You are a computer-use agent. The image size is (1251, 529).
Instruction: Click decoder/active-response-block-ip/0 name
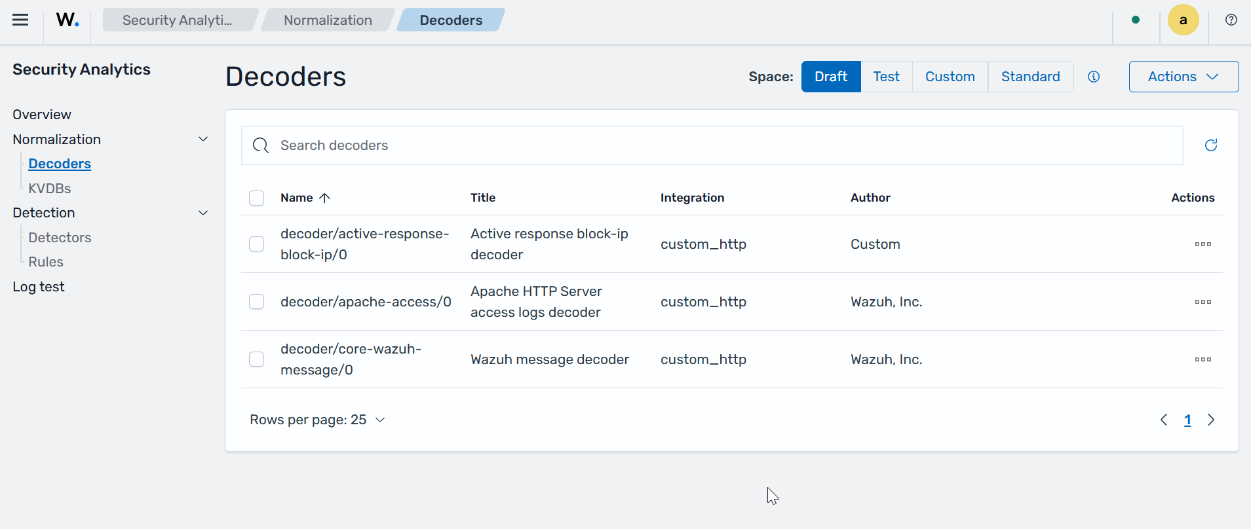(365, 244)
